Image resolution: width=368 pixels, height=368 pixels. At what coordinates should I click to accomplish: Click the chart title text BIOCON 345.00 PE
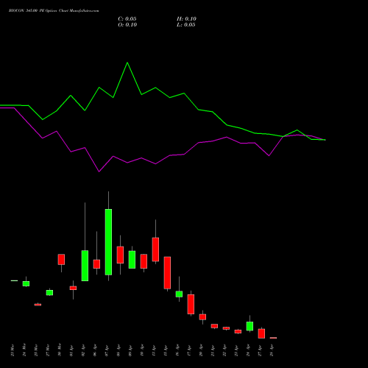point(26,11)
